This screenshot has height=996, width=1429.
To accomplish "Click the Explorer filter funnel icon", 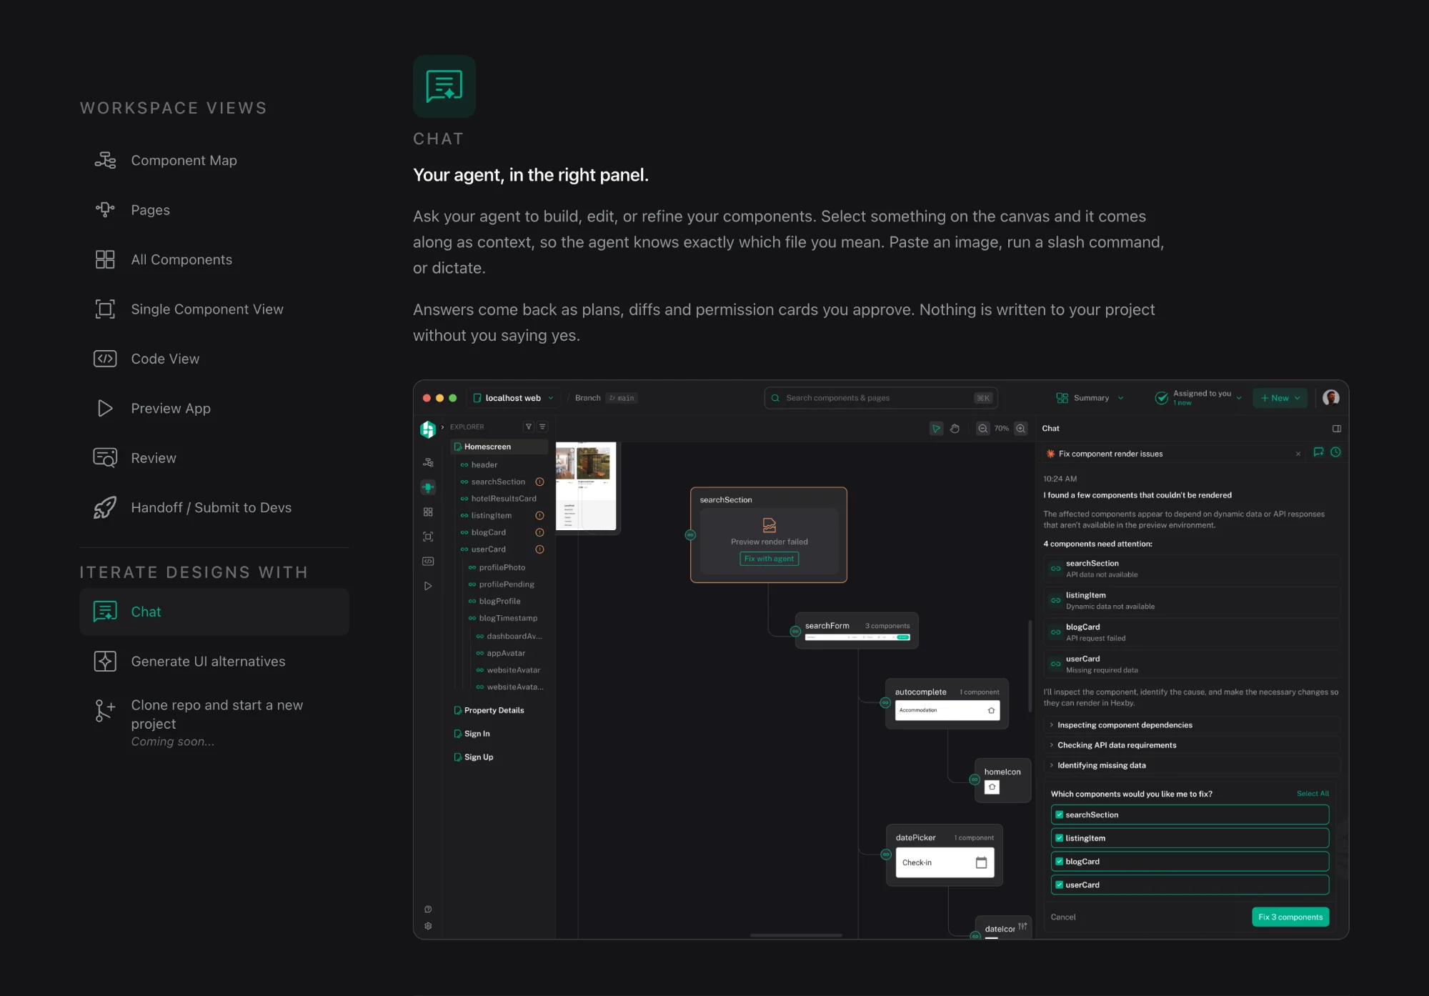I will [529, 427].
